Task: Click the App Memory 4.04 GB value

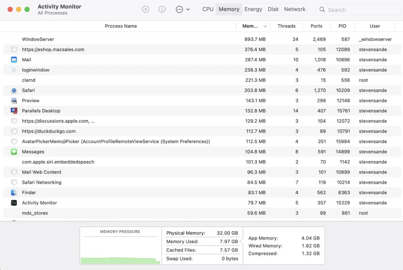Action: point(310,238)
